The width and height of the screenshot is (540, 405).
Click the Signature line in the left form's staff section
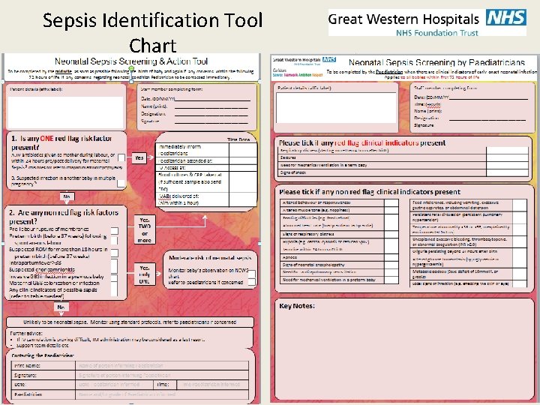click(x=212, y=121)
